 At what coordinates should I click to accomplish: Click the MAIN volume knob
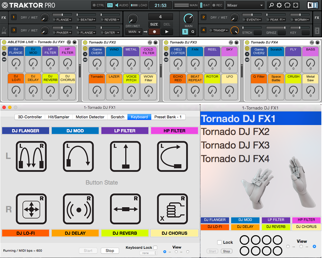point(188,19)
